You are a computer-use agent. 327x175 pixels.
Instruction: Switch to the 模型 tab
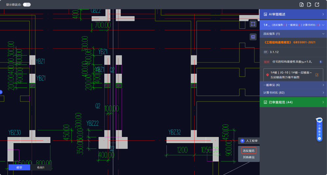[19, 167]
